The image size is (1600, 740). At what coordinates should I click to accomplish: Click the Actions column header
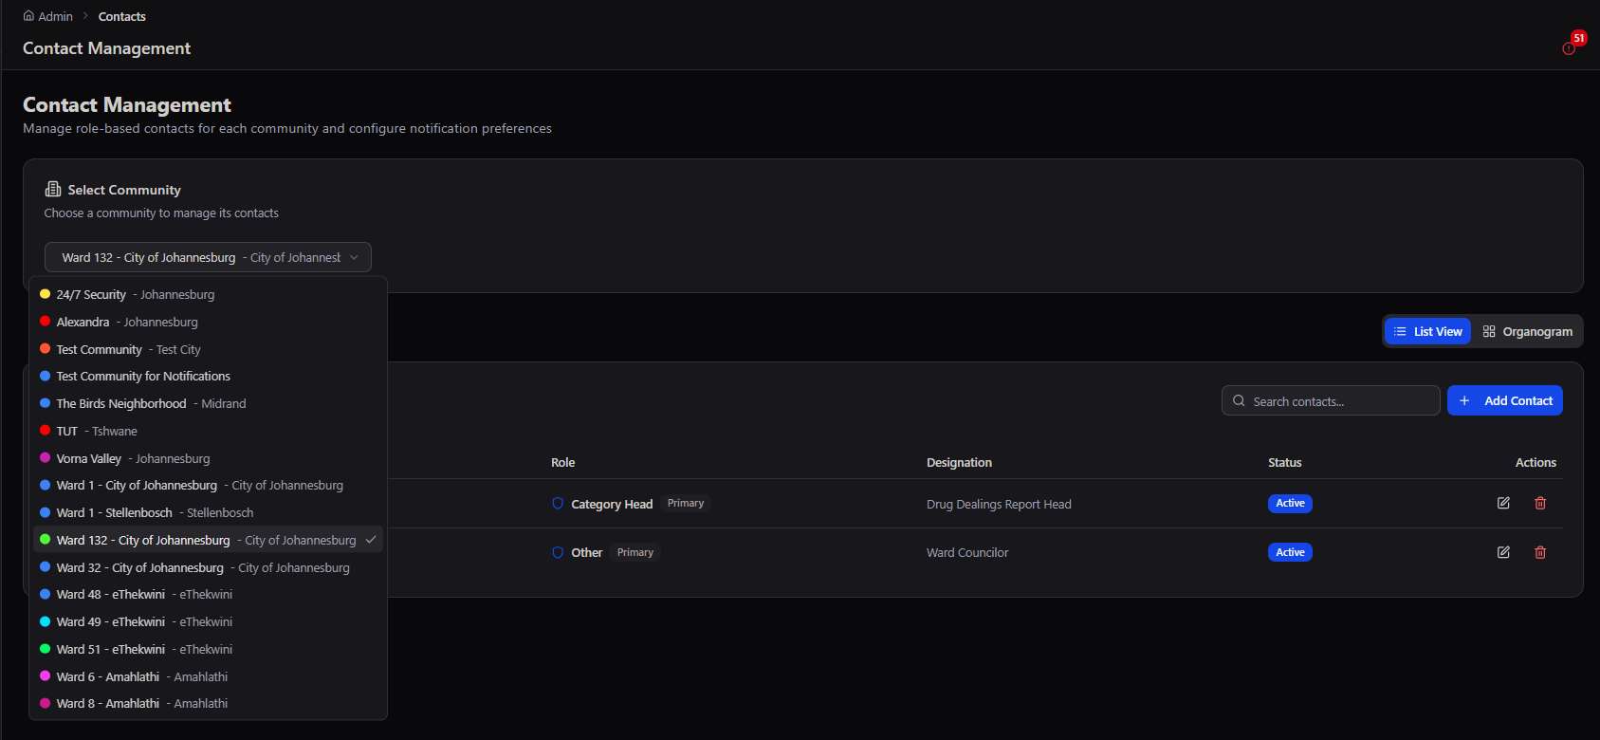(1536, 463)
